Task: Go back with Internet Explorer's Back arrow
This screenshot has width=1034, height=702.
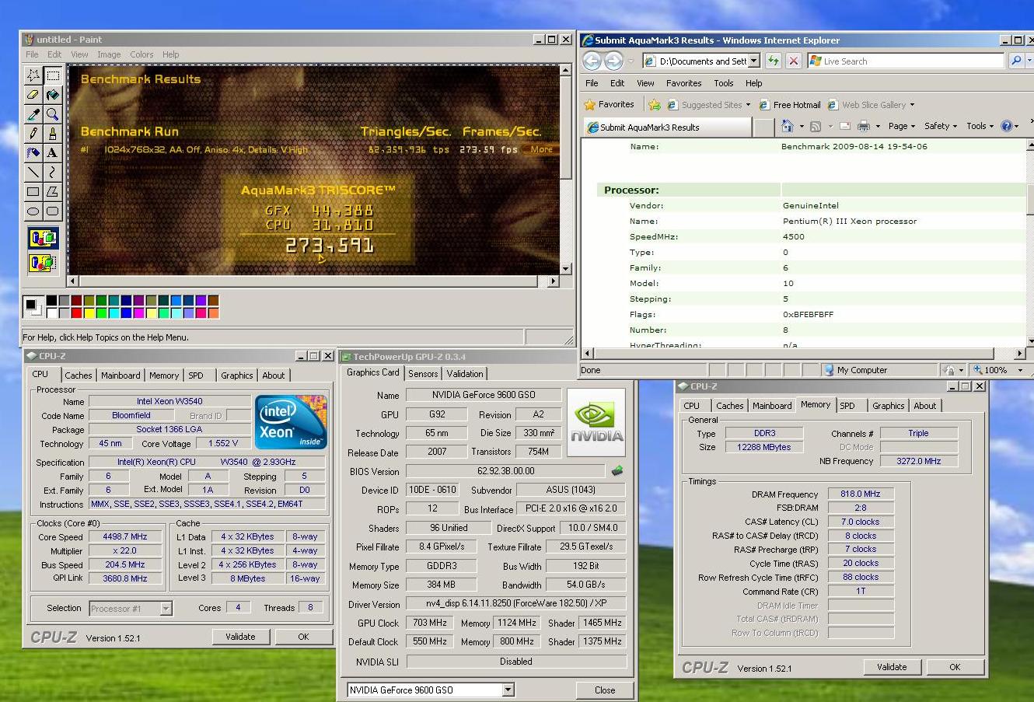Action: [592, 61]
